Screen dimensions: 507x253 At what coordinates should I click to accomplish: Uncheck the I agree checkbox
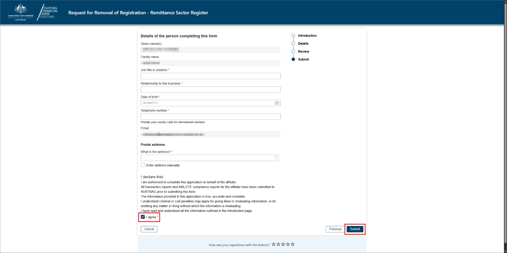point(143,217)
